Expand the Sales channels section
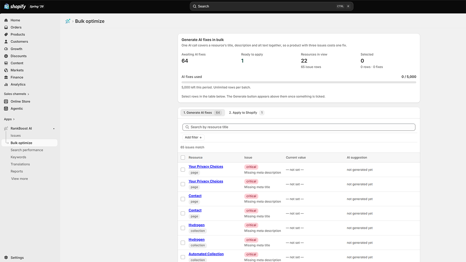466x262 pixels. point(17,94)
